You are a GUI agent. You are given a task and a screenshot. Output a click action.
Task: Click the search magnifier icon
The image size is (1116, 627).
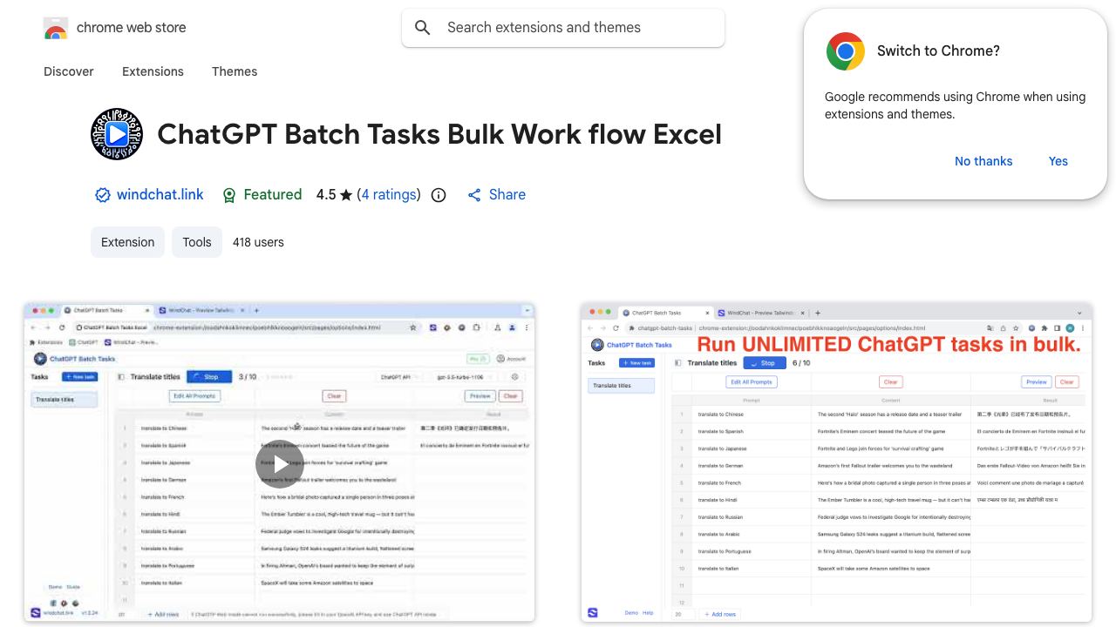click(x=423, y=28)
